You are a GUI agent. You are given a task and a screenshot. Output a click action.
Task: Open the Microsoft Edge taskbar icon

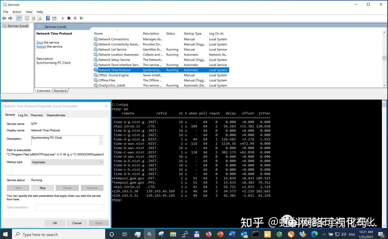click(x=314, y=234)
